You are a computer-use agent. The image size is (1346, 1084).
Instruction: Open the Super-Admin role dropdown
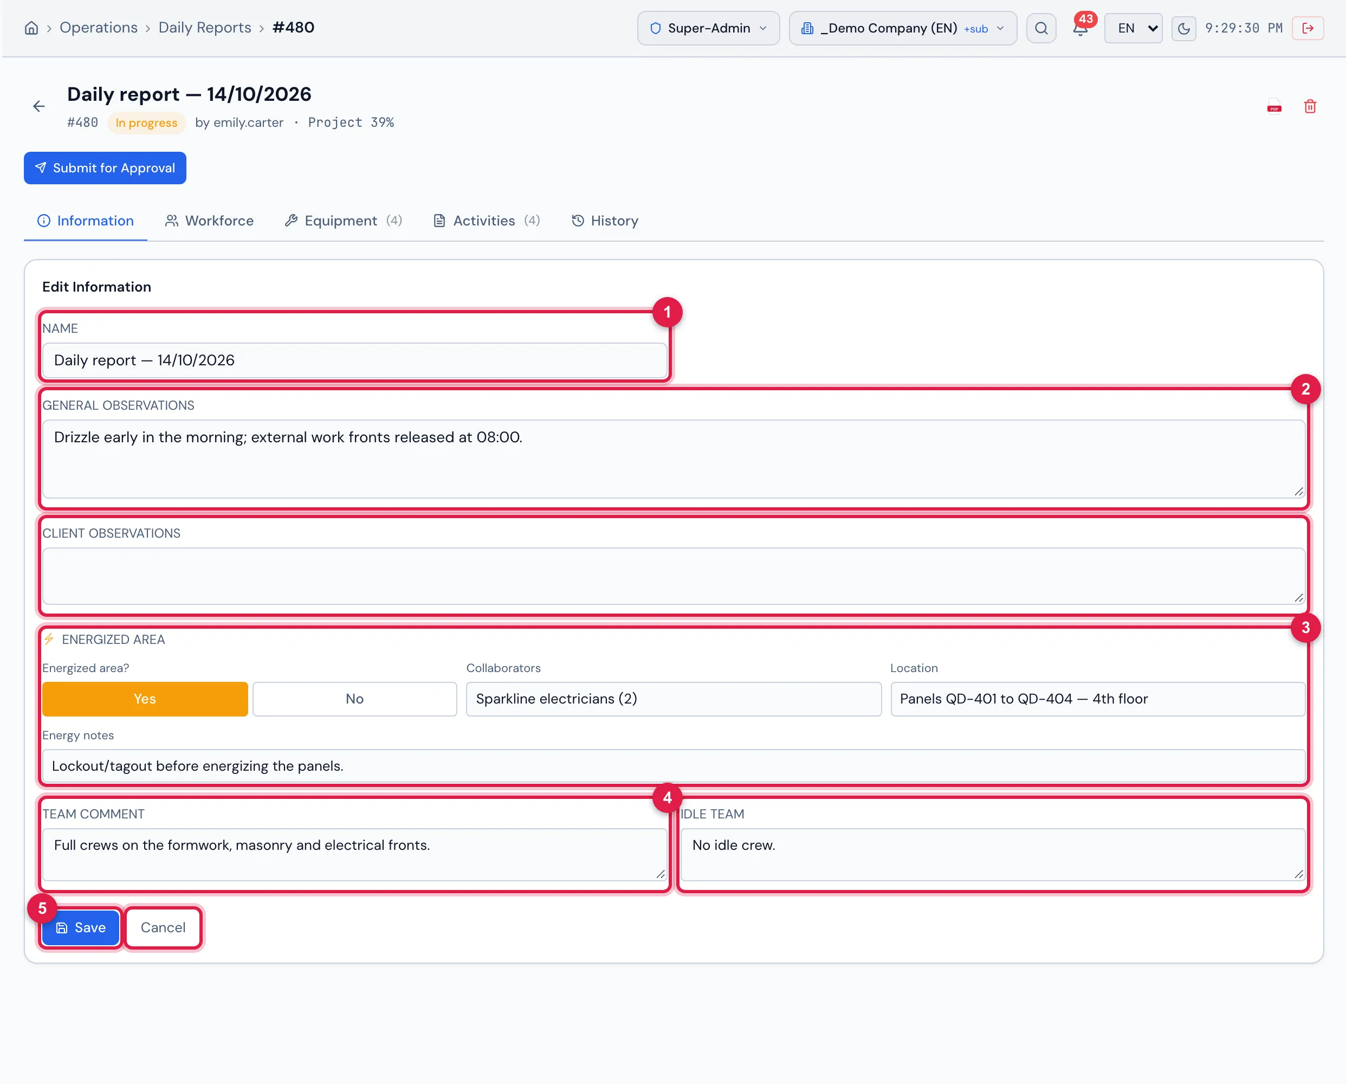(708, 28)
